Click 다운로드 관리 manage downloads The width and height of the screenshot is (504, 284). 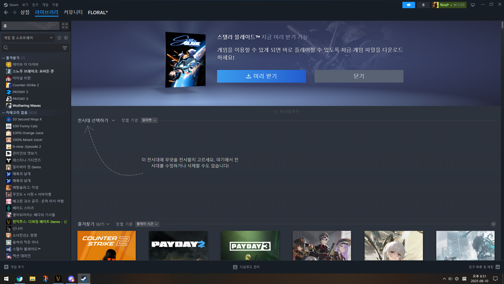click(246, 267)
